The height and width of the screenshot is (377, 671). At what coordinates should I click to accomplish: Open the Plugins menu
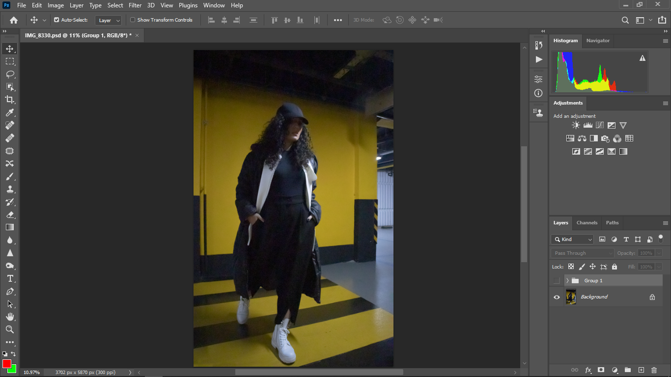tap(188, 5)
